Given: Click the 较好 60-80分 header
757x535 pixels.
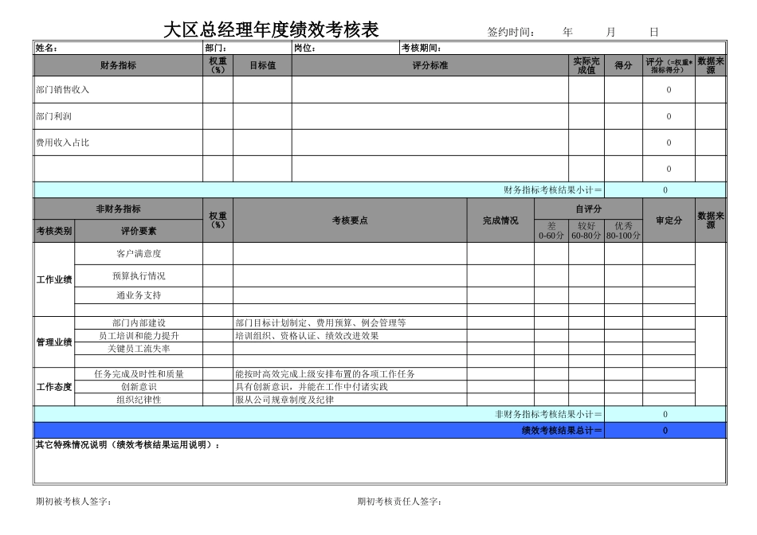Looking at the screenshot, I should coord(586,231).
